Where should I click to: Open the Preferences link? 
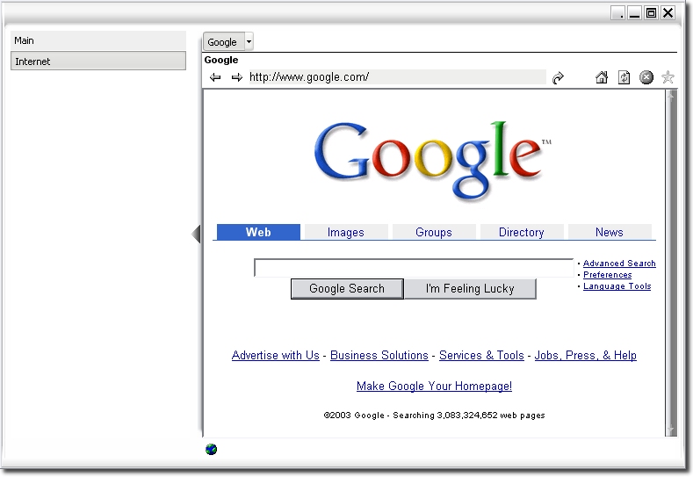607,275
